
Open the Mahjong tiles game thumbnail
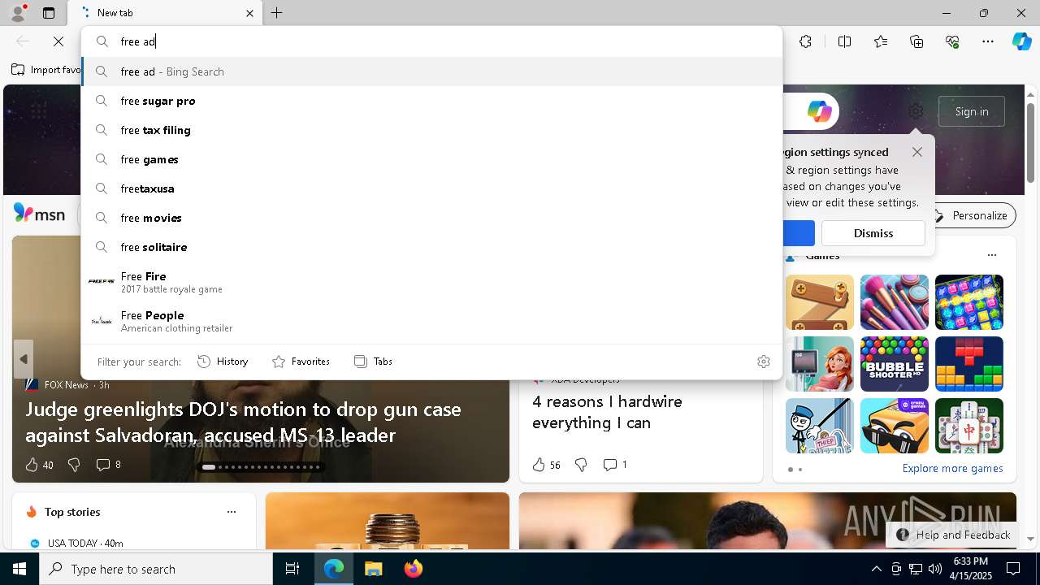(969, 426)
